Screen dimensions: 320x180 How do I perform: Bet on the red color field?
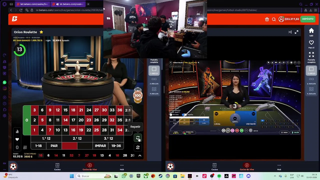point(69,146)
